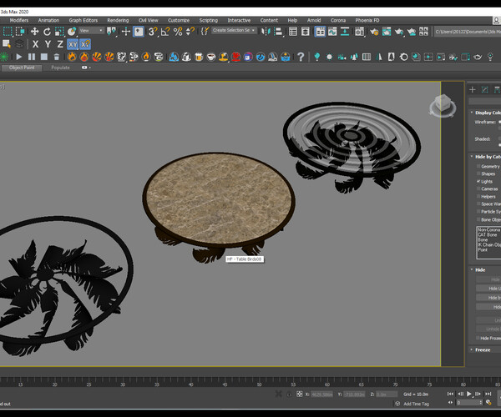Open the Rendering menu
Viewport: 501px width, 417px height.
tap(118, 20)
